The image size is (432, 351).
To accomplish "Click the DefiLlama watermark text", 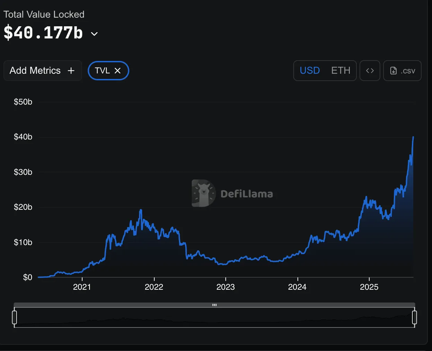I will point(247,194).
